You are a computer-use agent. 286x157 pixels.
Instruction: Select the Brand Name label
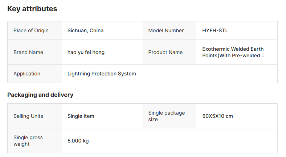click(28, 52)
